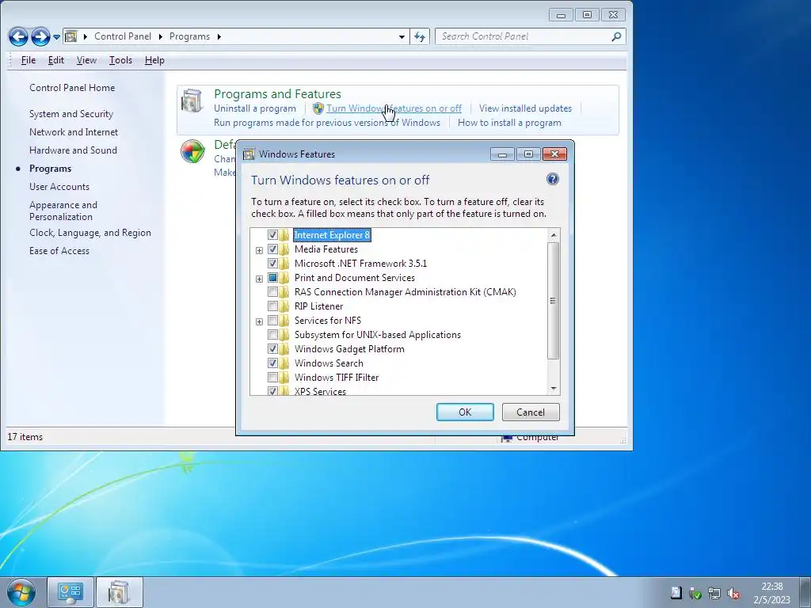
Task: Click the features list scroll up arrow
Action: (x=554, y=235)
